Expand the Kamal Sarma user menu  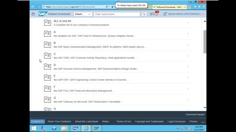click(x=203, y=14)
